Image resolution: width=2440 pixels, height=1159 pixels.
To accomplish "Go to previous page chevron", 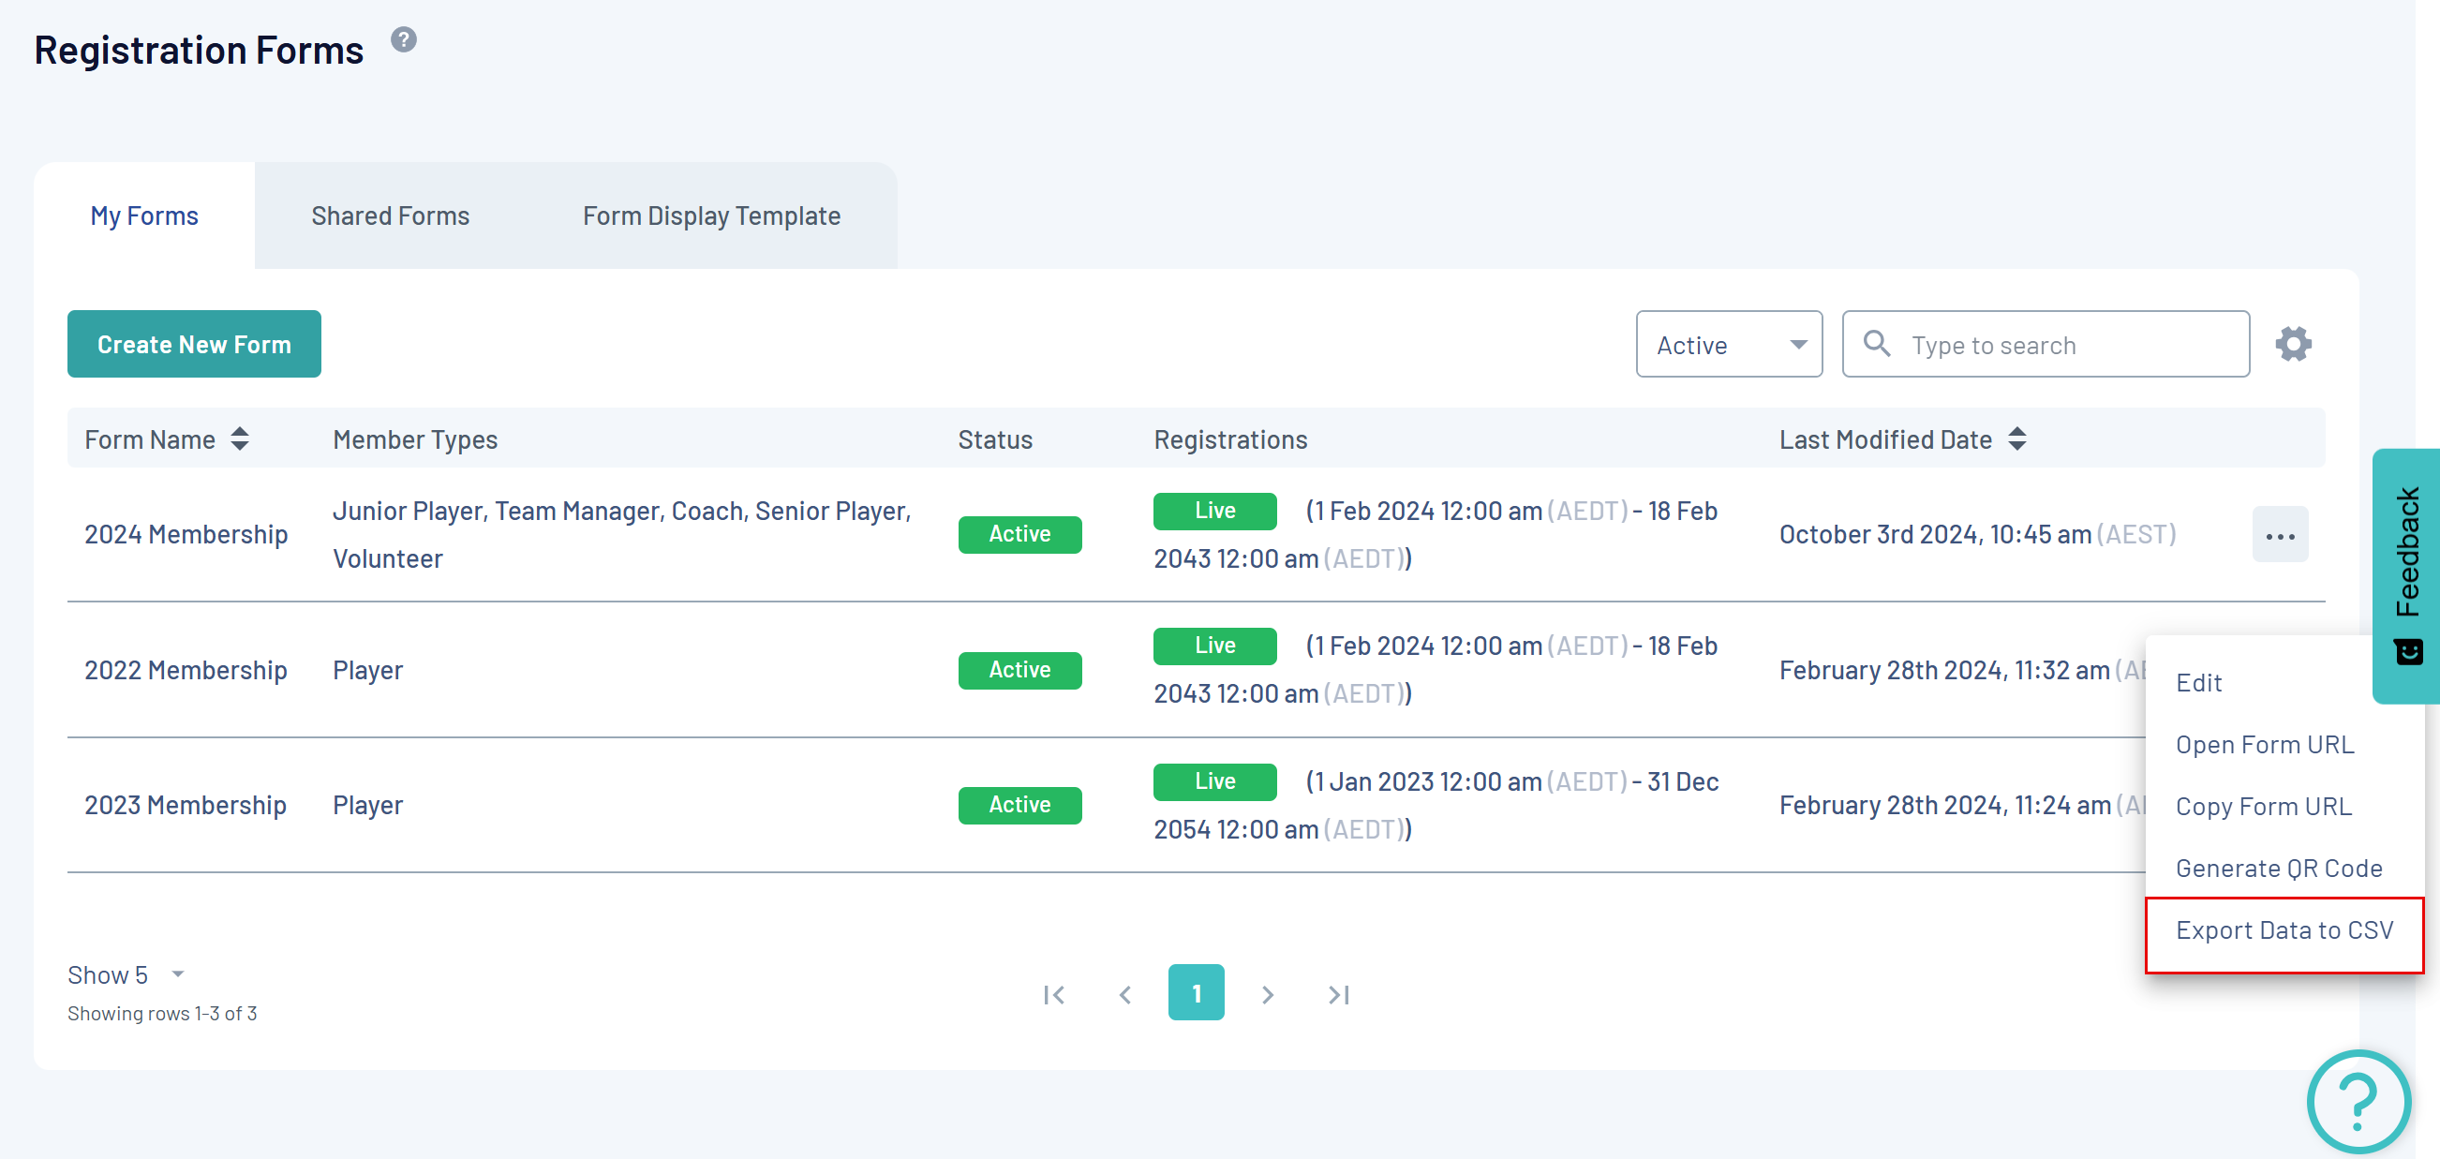I will click(x=1125, y=994).
